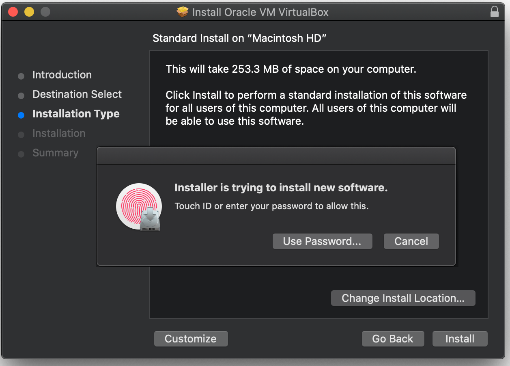Click the Introduction step bullet
The height and width of the screenshot is (366, 510).
point(21,76)
